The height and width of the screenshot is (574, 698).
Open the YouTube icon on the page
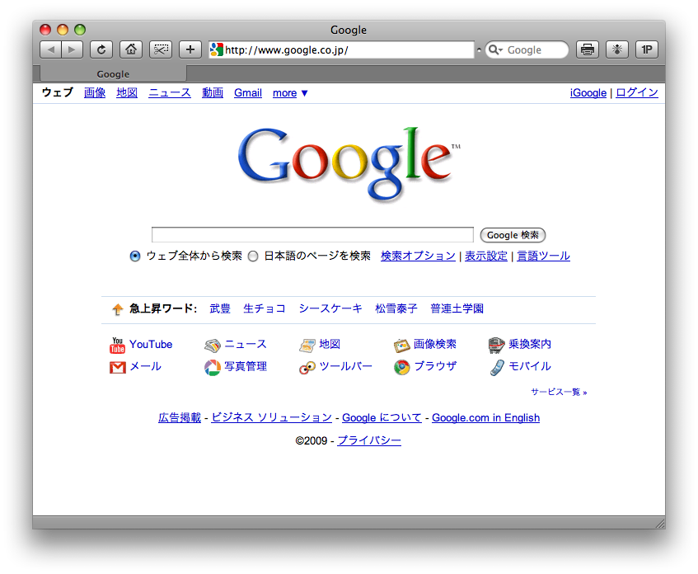[x=118, y=345]
